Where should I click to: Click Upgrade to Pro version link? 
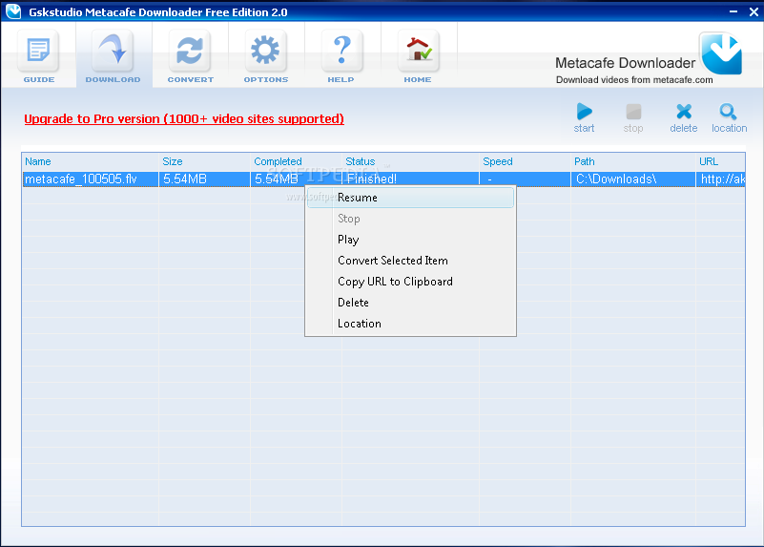184,119
